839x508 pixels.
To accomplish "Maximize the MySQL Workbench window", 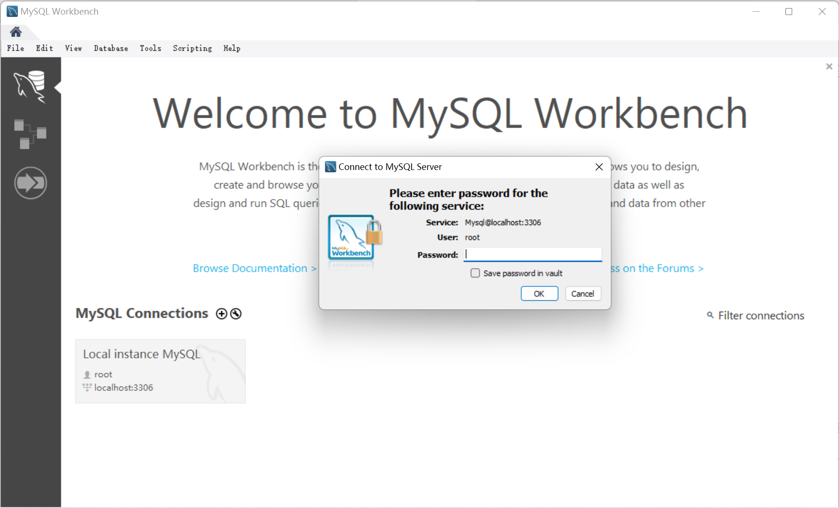I will 789,11.
